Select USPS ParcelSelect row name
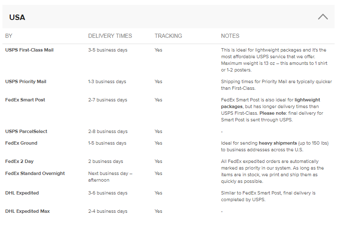This screenshot has width=340, height=229. click(x=26, y=131)
